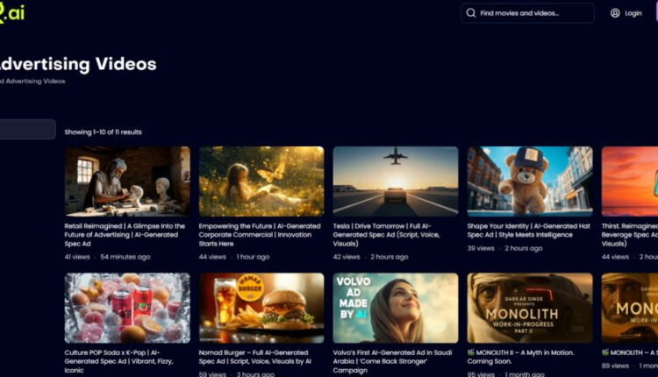Click the '1 hour ago' timestamp
658x377 pixels.
pyautogui.click(x=253, y=257)
